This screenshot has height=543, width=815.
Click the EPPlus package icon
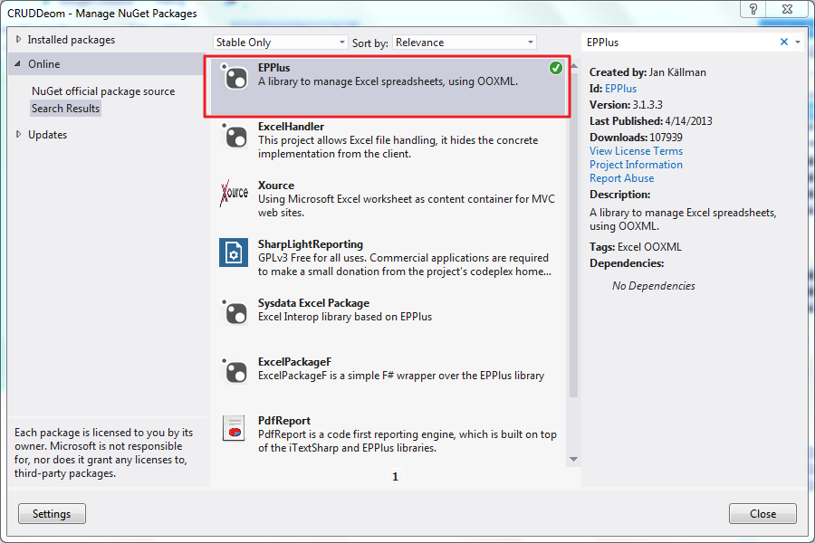[234, 78]
